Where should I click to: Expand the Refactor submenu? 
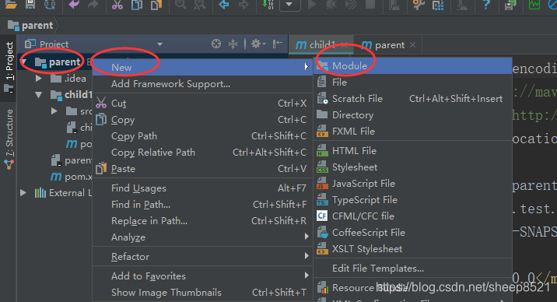(x=202, y=257)
